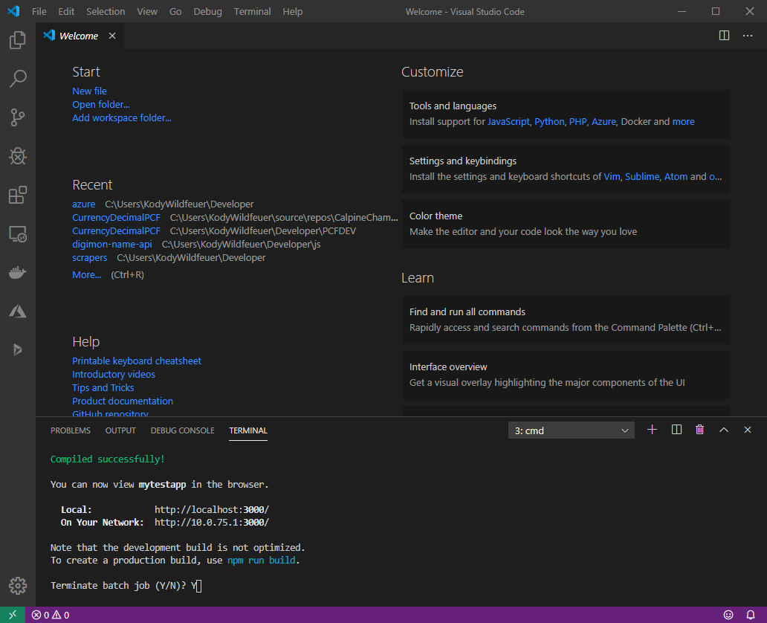Open the Search view icon
Image resolution: width=767 pixels, height=623 pixels.
(18, 78)
